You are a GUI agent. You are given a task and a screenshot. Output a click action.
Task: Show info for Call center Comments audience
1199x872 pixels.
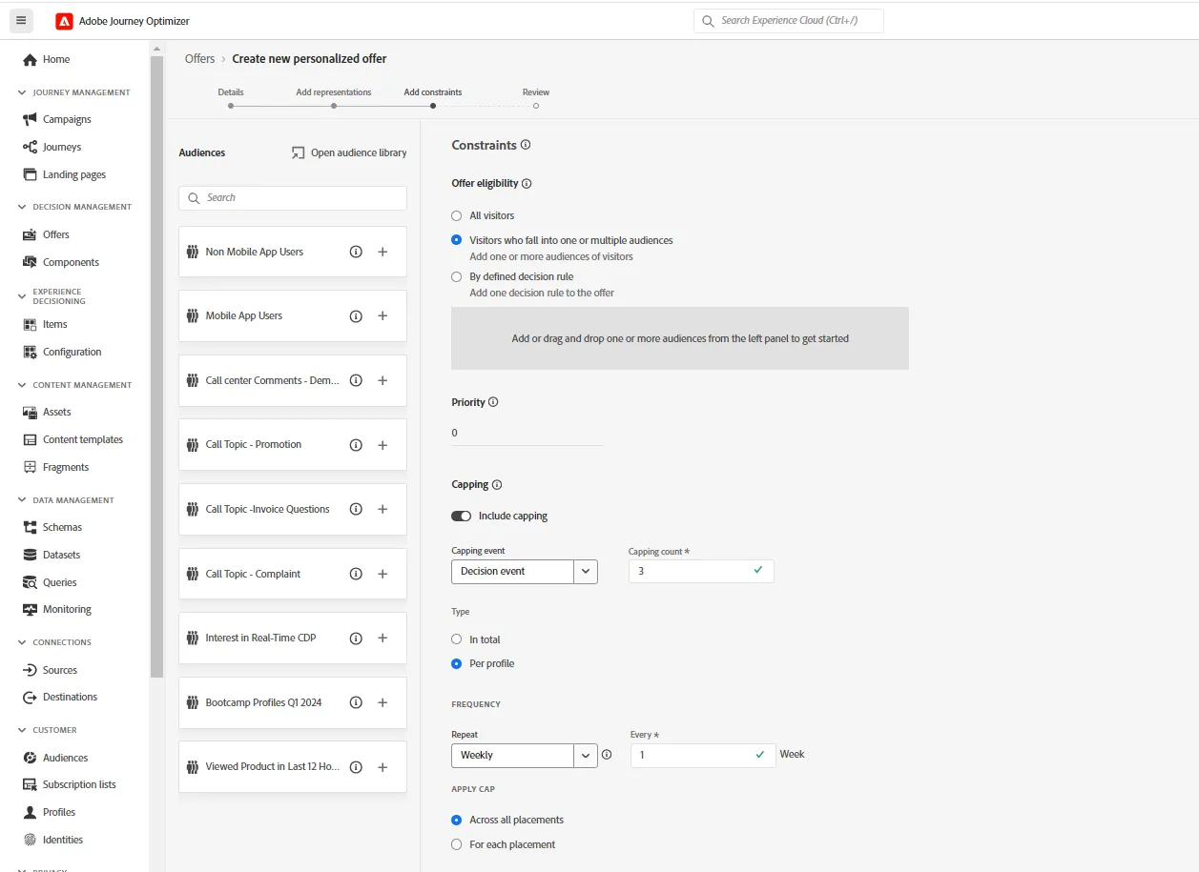click(356, 380)
